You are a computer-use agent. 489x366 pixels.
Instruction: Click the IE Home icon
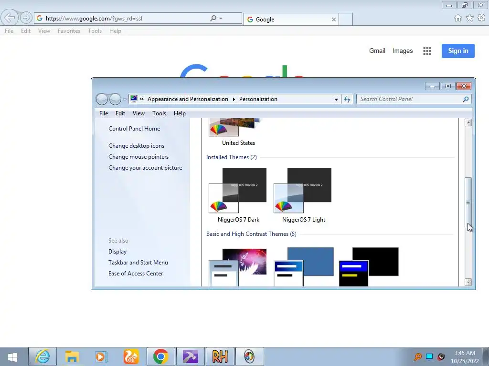point(458,18)
